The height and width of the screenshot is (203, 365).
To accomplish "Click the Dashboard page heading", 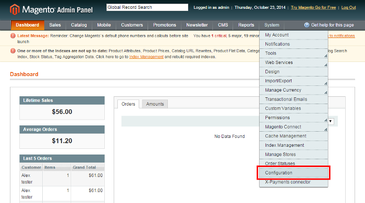I will [24, 74].
